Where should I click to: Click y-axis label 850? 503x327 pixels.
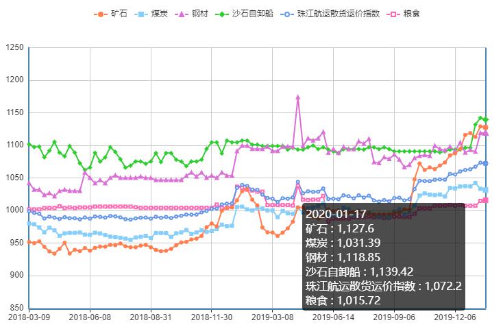(x=16, y=308)
